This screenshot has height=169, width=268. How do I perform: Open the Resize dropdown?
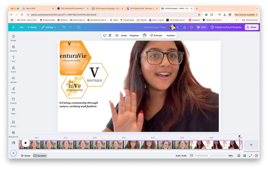pos(32,27)
